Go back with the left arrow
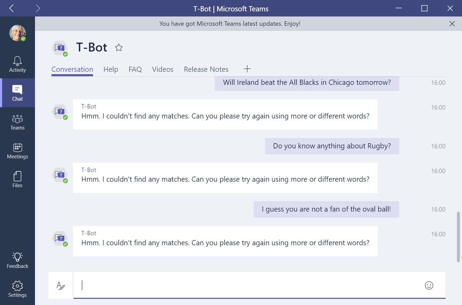 (12, 8)
